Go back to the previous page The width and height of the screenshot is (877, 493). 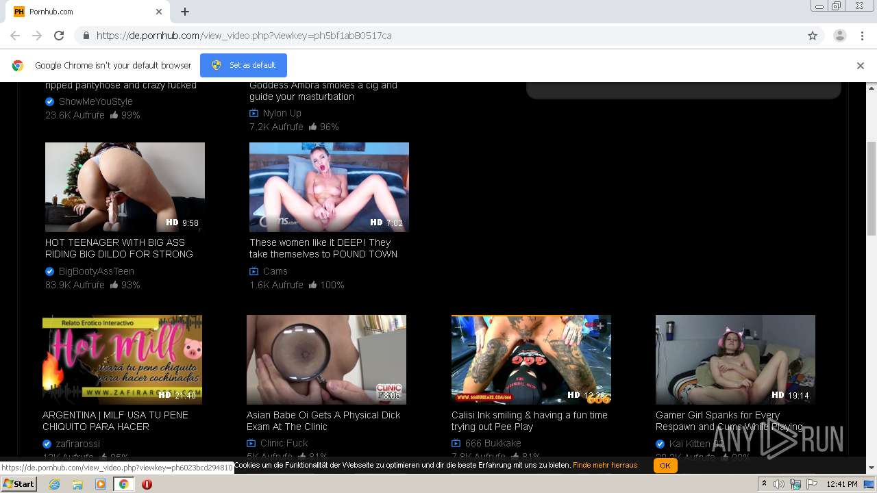pos(15,36)
